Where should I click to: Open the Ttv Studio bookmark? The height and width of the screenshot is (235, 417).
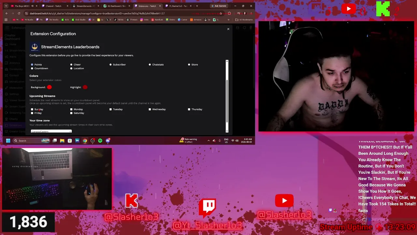52,20
